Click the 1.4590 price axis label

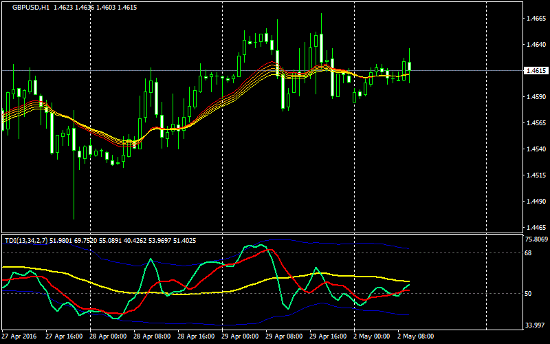pyautogui.click(x=537, y=97)
